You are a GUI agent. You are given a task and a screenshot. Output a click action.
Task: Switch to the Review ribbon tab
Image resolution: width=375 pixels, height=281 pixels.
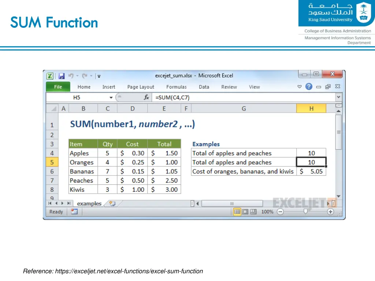[229, 87]
